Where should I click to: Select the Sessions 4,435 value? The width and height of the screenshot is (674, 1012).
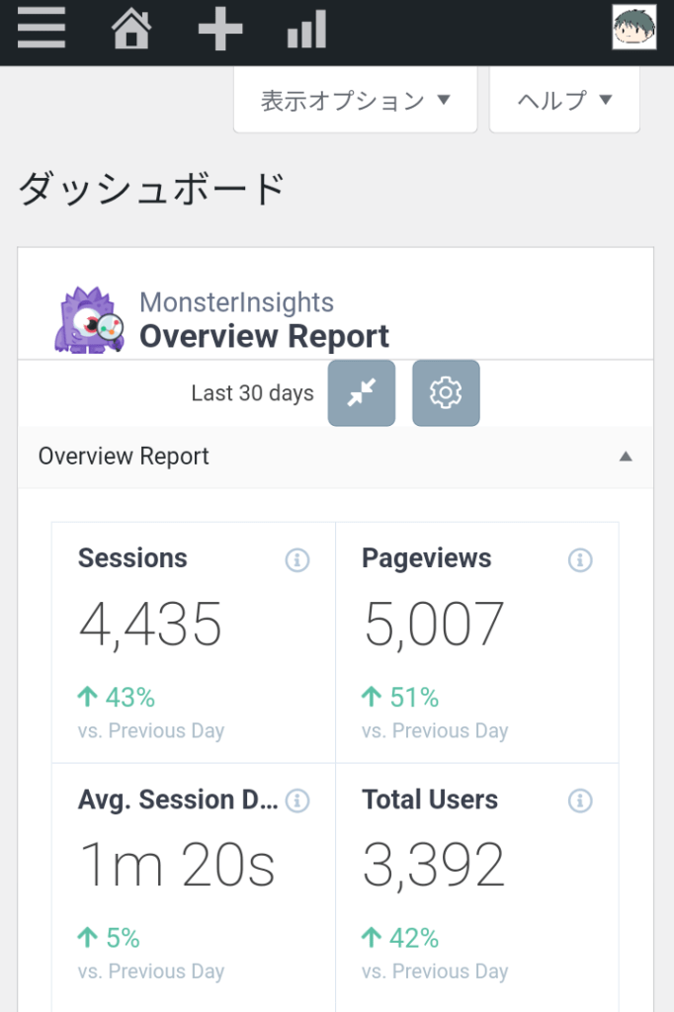150,624
